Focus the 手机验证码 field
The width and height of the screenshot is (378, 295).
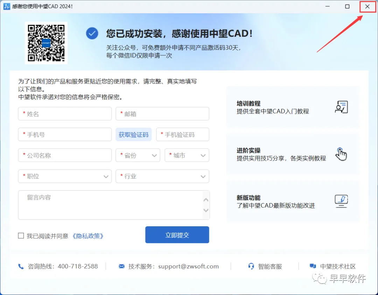pos(182,134)
